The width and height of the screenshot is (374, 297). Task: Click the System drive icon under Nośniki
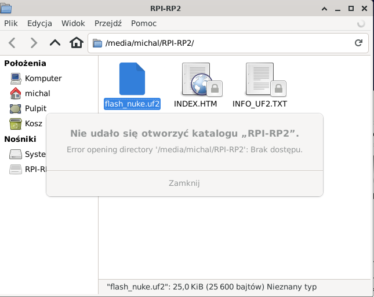click(x=16, y=154)
